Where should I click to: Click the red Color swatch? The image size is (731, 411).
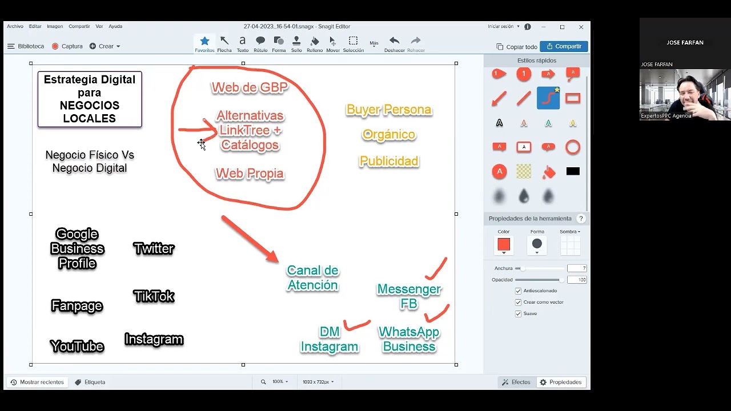[503, 244]
